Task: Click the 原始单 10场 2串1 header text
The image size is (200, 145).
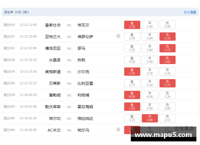Action: pyautogui.click(x=16, y=12)
